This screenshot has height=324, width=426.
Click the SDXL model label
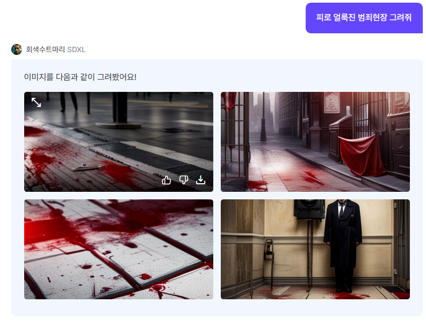[76, 49]
